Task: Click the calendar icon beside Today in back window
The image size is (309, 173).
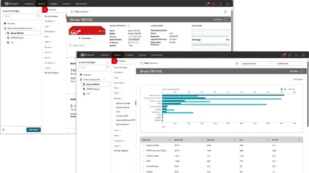Action: 72,12
